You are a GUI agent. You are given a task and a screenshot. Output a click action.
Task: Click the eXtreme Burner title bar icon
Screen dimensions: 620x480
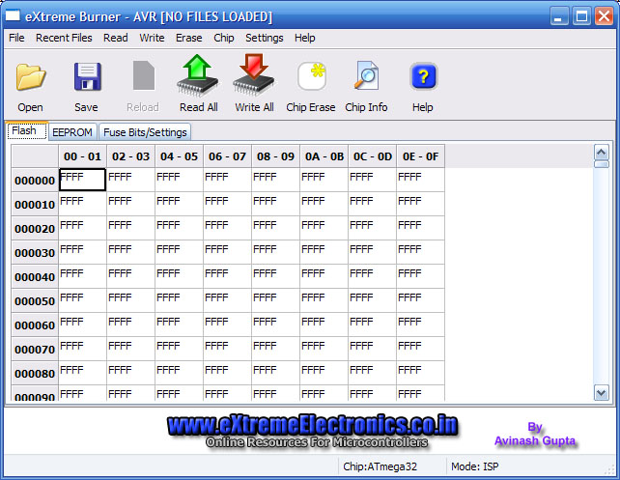pyautogui.click(x=13, y=15)
